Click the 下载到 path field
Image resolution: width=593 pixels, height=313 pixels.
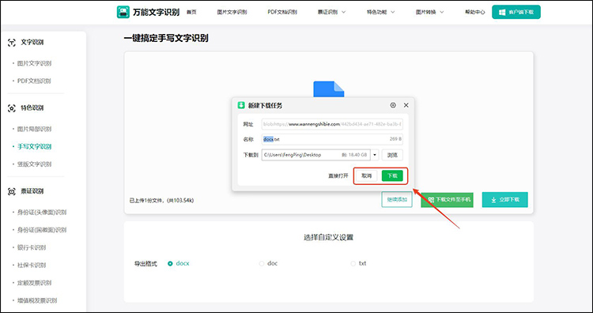pos(315,155)
